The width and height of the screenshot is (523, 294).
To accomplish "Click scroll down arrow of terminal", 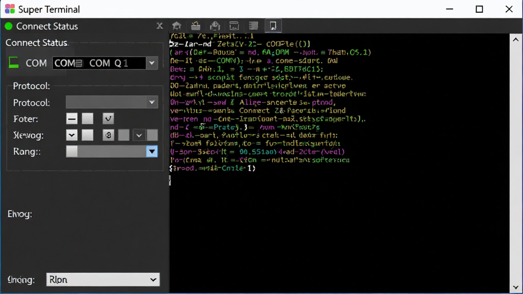I will (516, 287).
